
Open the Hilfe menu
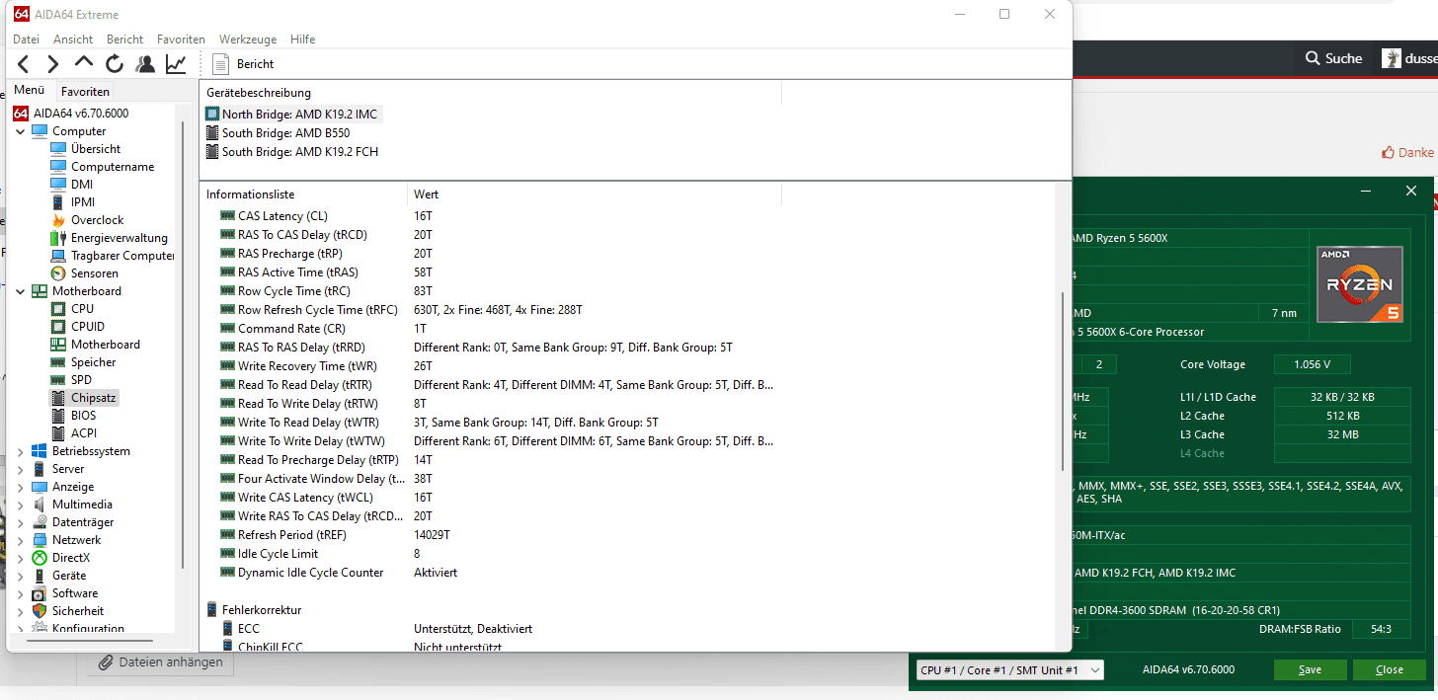point(303,39)
